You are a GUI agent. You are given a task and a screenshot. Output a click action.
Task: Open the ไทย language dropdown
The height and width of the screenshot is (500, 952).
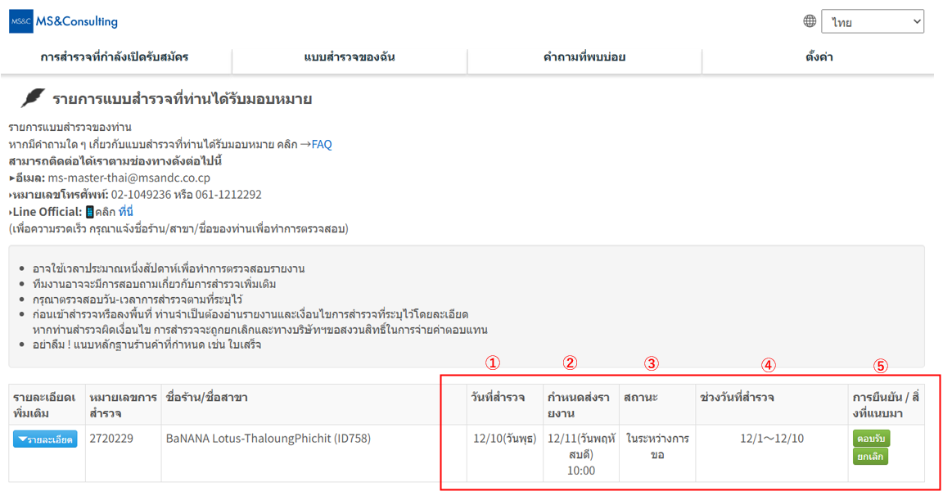(873, 22)
